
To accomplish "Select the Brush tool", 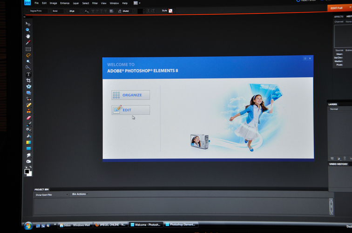I will click(28, 124).
